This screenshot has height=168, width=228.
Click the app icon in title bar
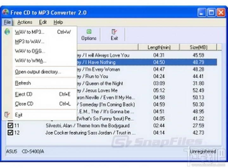(x=6, y=12)
